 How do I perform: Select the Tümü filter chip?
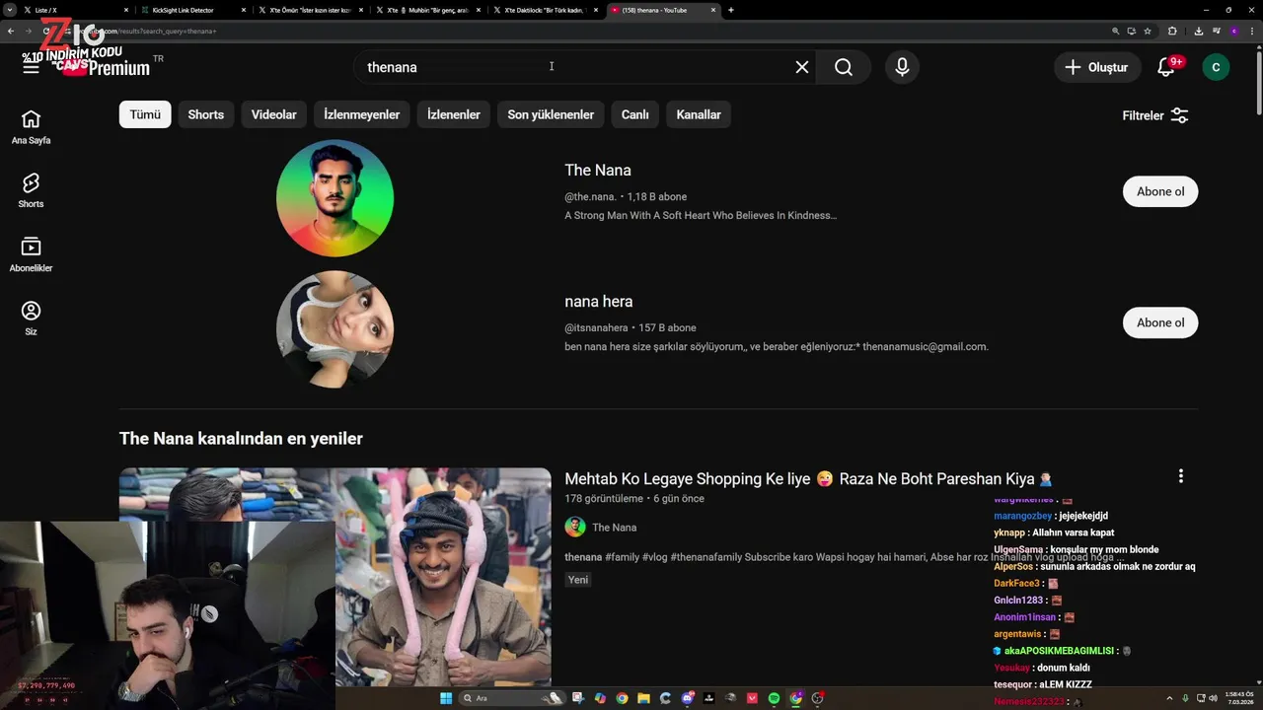[x=145, y=114]
